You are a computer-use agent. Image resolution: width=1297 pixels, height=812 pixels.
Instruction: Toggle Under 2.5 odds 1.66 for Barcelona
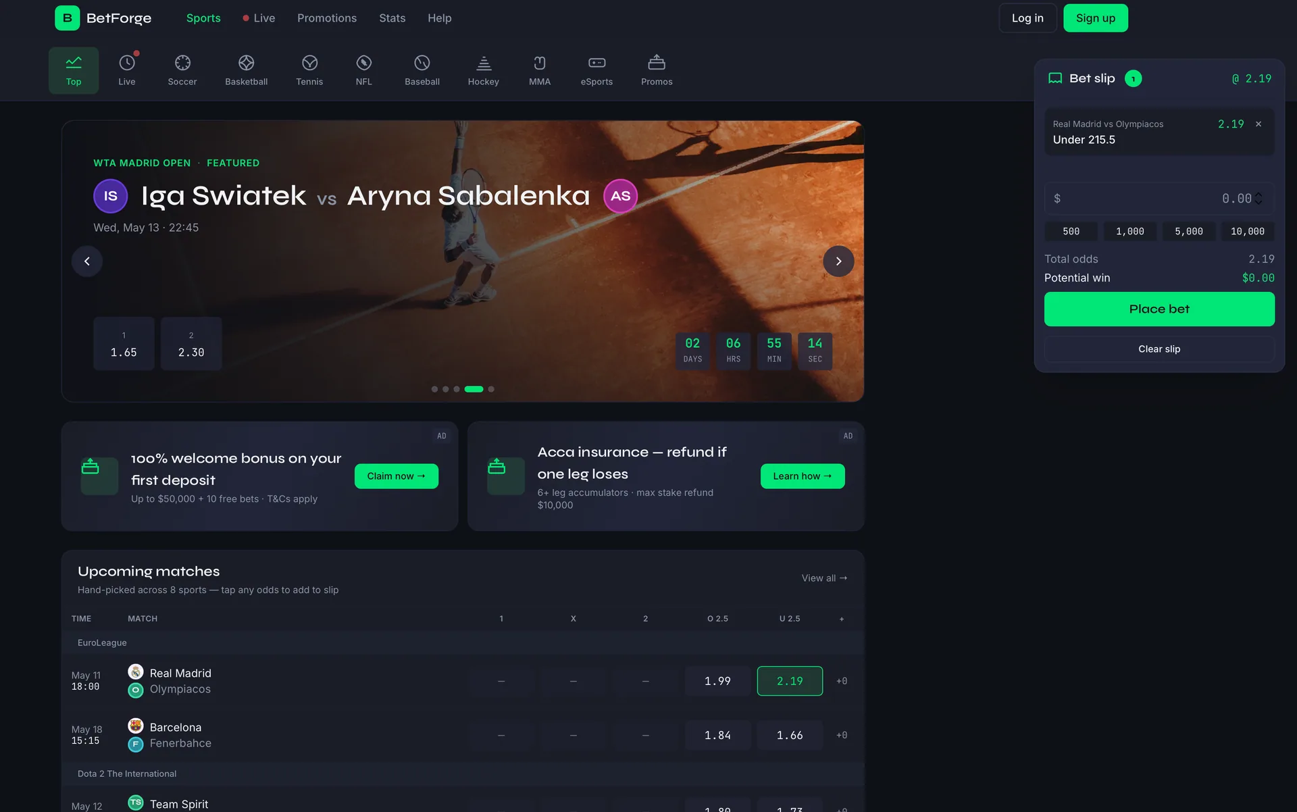point(790,735)
